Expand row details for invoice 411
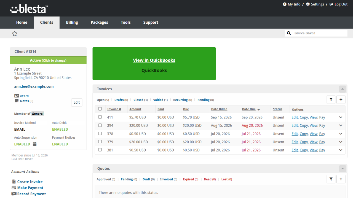The width and height of the screenshot is (353, 198). [x=341, y=117]
